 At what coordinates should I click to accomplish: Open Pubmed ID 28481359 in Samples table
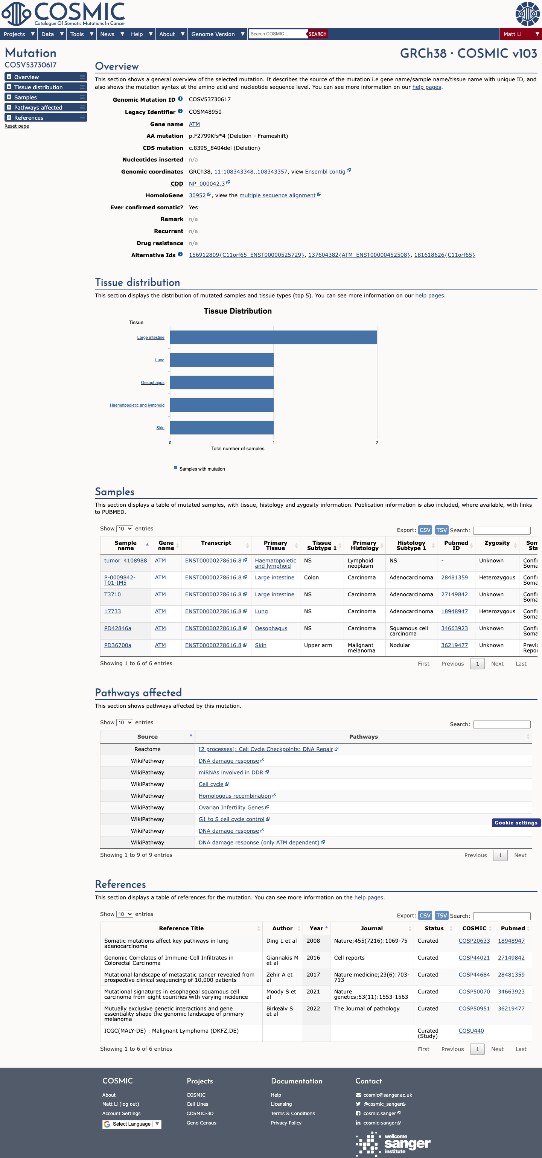tap(454, 577)
